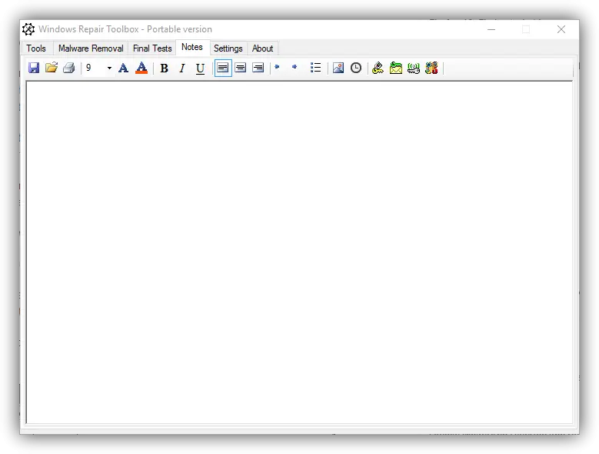The height and width of the screenshot is (454, 599).
Task: Center align the text
Action: click(x=240, y=68)
